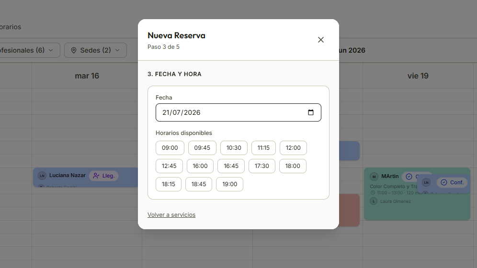Select the 16:00 time slot
The width and height of the screenshot is (477, 268).
[200, 166]
